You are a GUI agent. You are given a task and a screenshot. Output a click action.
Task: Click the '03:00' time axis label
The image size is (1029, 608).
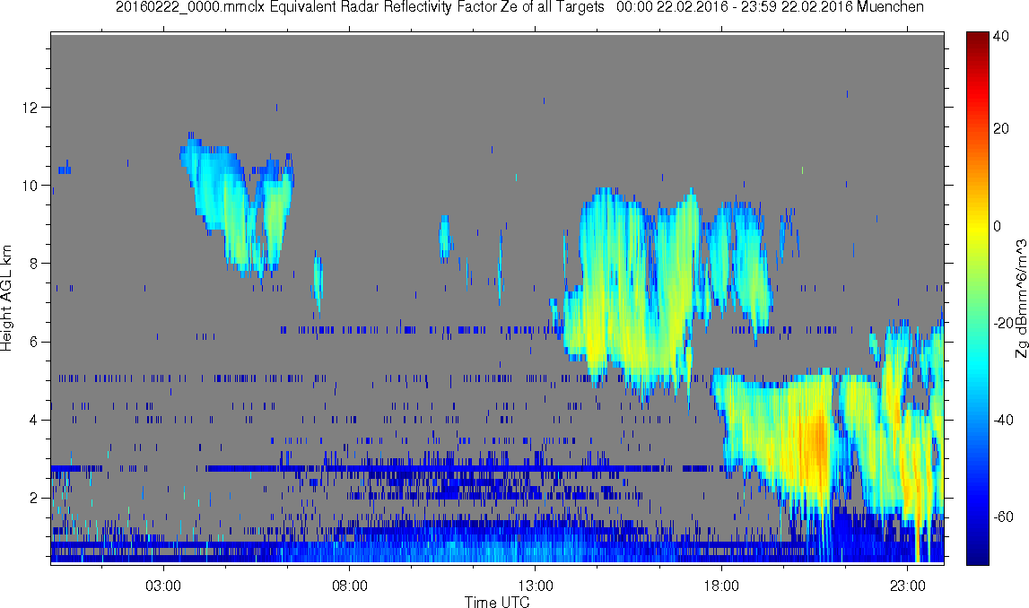tap(162, 586)
